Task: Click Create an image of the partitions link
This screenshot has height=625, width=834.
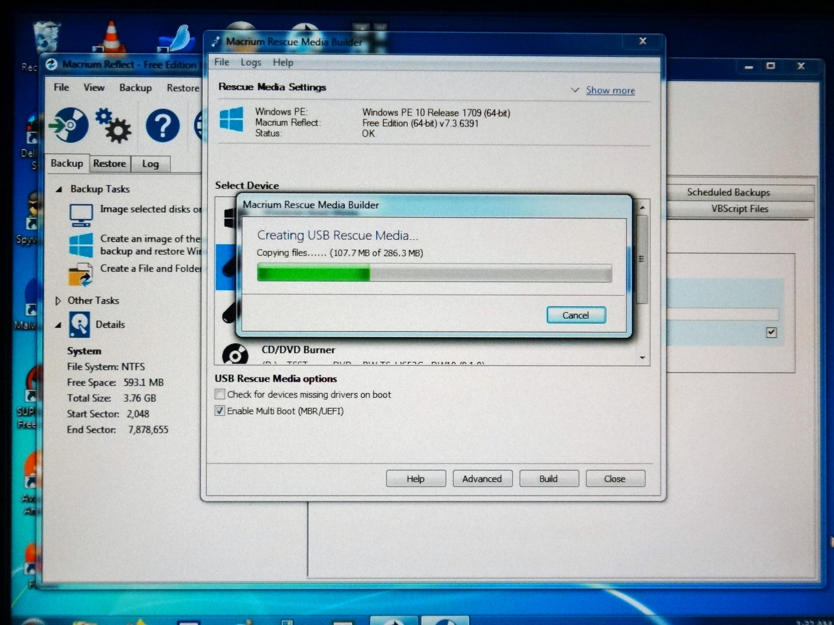Action: tap(151, 245)
